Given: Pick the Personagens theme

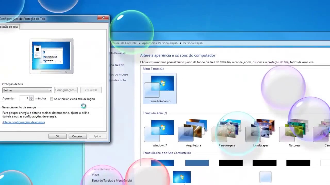Looking at the screenshot, I should click(227, 133).
